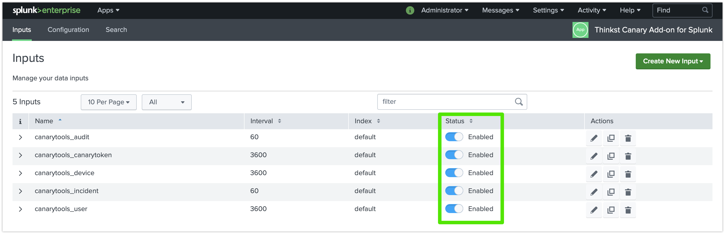Click the canarytools_canarytoken name

pos(73,155)
